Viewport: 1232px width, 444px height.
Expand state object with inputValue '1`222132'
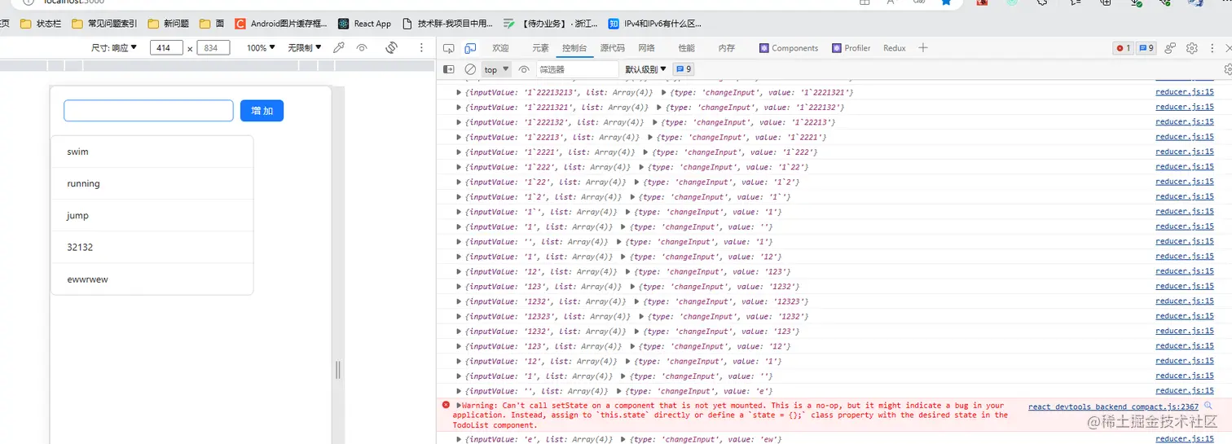coord(459,122)
